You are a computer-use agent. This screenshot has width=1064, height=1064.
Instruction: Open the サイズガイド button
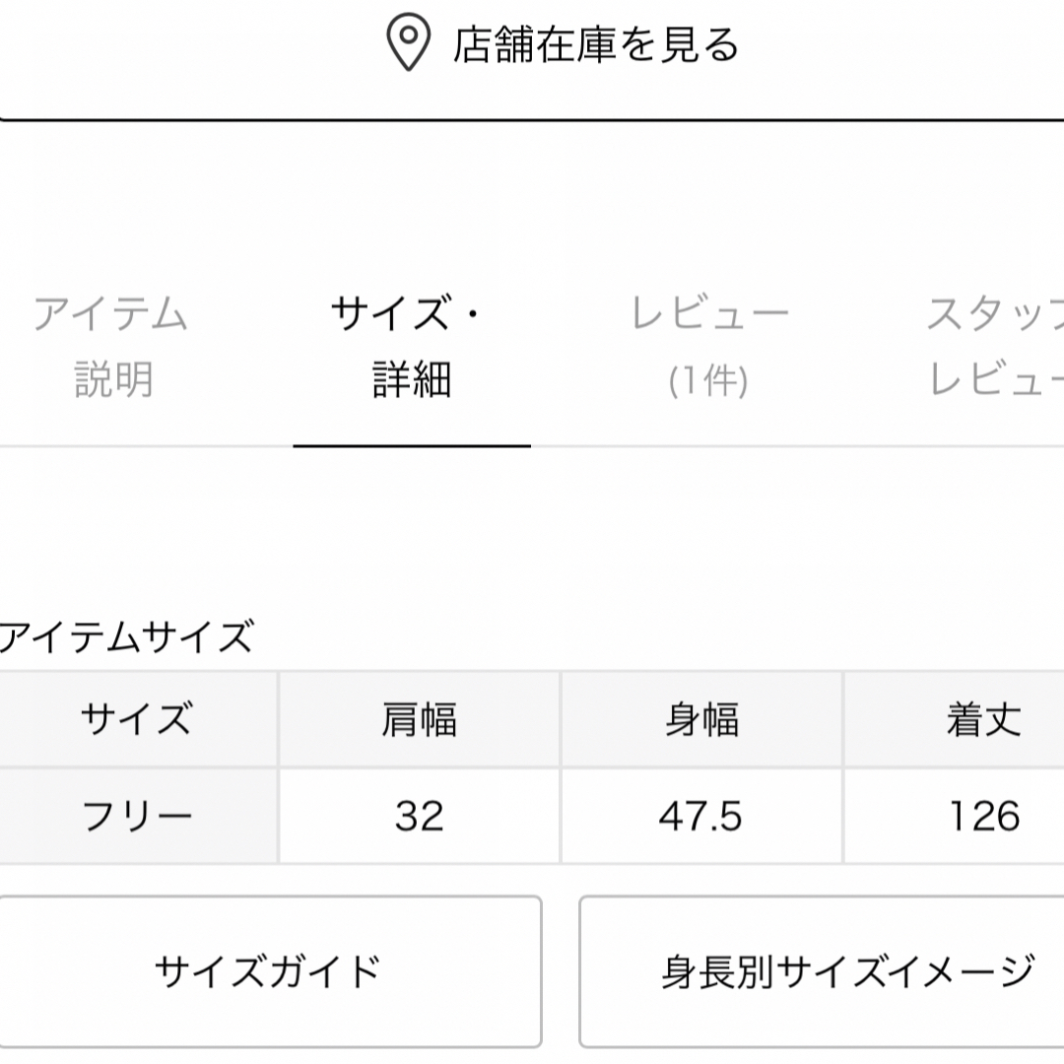tap(270, 971)
